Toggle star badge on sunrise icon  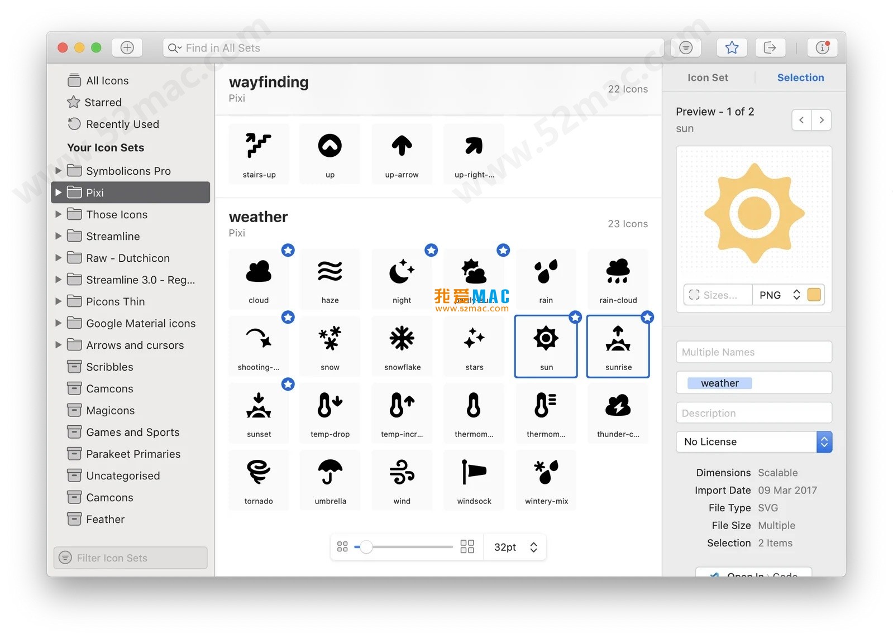point(647,317)
